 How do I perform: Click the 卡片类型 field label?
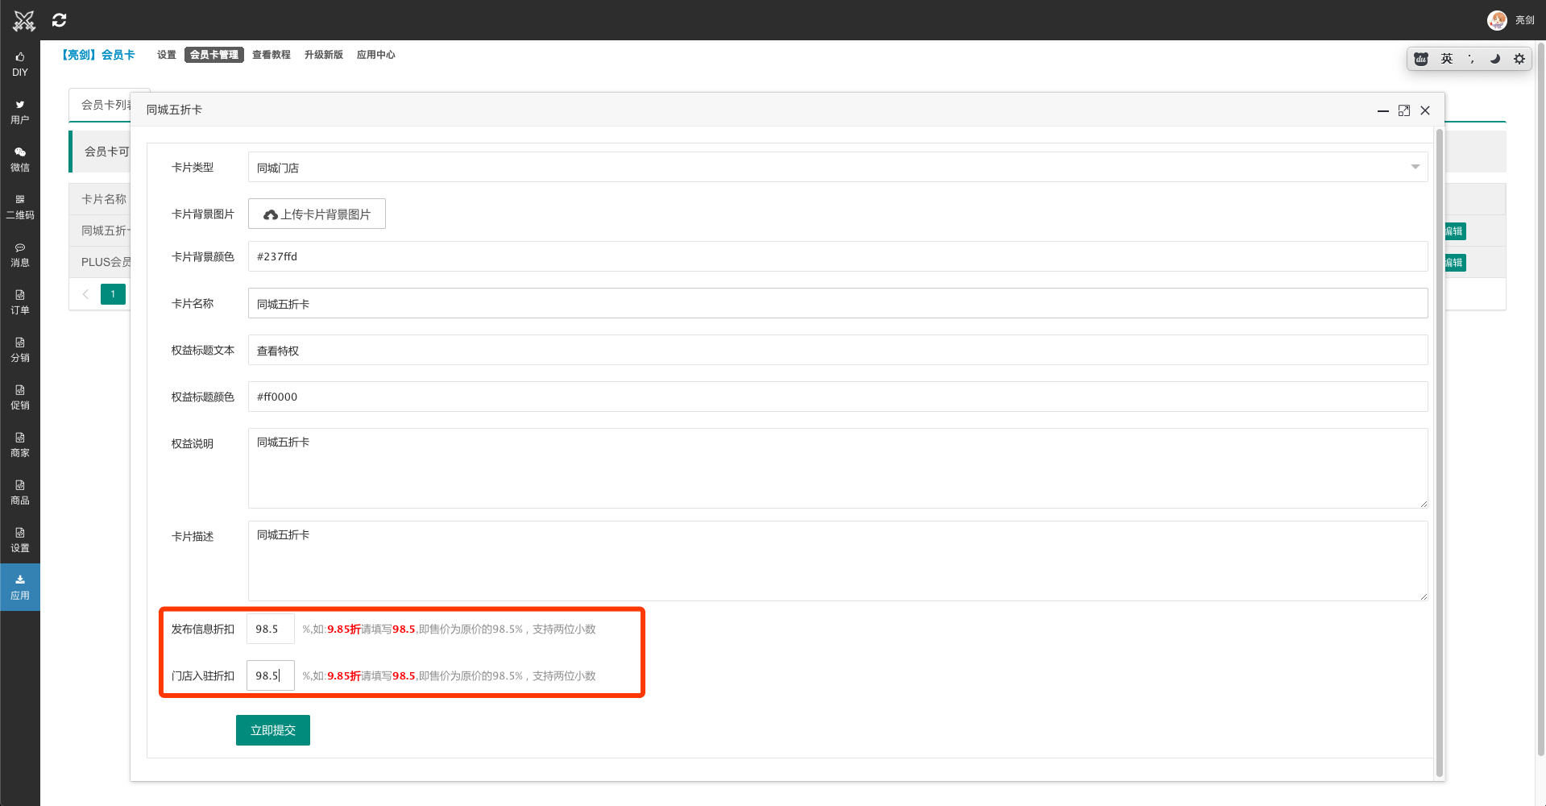(193, 168)
